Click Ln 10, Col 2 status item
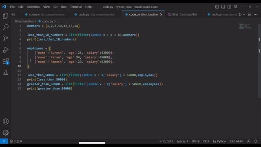 [166, 141]
